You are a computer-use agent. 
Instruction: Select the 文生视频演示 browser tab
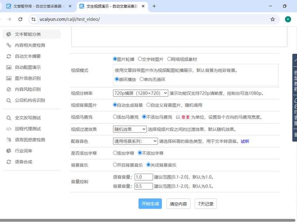pos(112,6)
